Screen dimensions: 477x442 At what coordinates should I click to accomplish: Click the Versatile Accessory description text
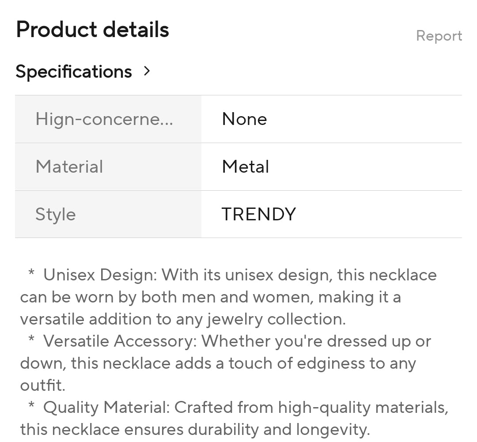(226, 363)
